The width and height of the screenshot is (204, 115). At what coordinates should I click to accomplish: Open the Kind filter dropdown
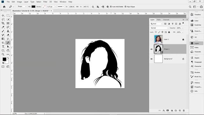coord(157,24)
